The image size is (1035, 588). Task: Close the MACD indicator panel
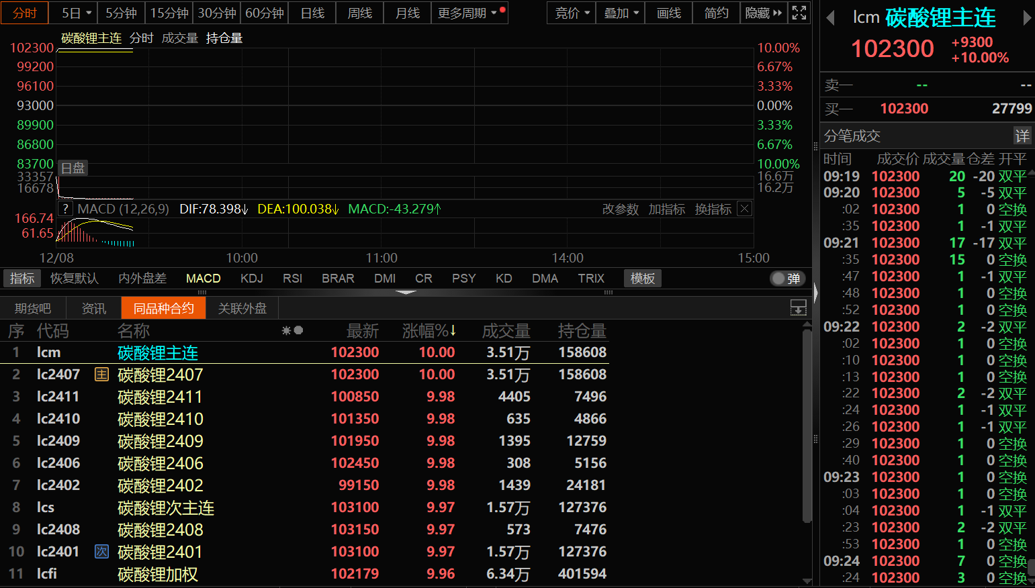744,209
